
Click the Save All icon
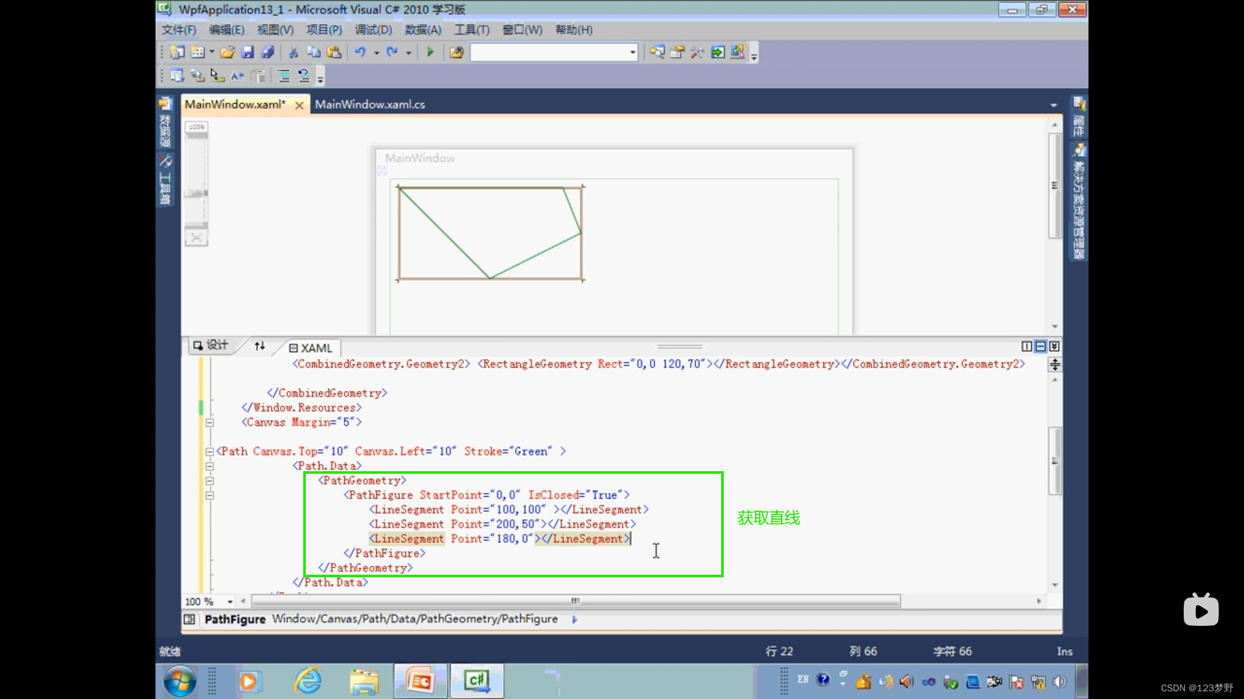pyautogui.click(x=268, y=52)
